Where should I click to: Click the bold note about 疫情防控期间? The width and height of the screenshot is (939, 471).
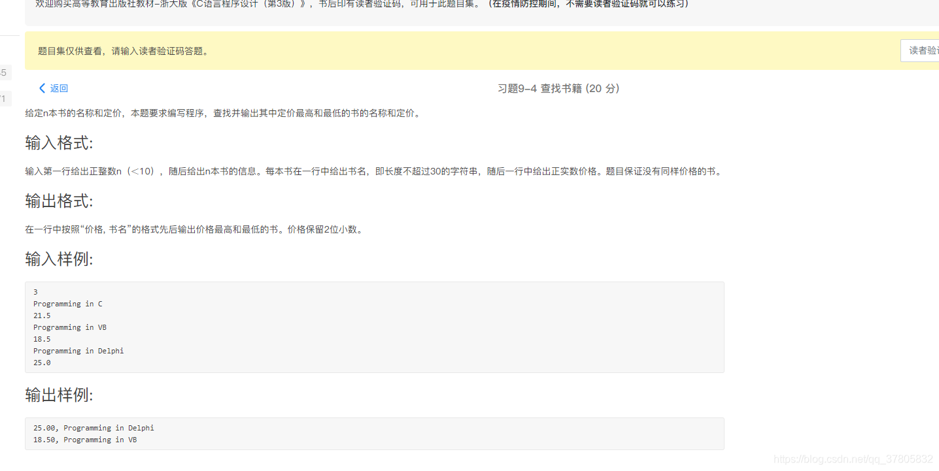[x=588, y=4]
